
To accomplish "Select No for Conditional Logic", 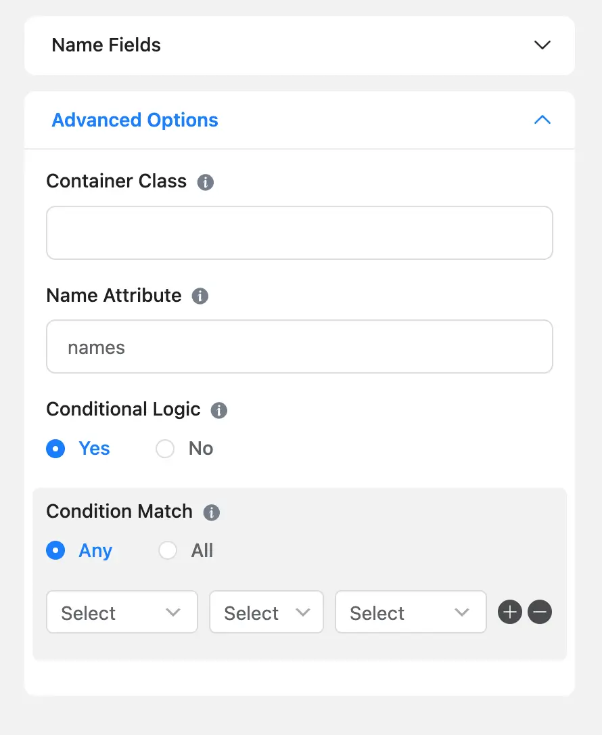I will coord(165,449).
